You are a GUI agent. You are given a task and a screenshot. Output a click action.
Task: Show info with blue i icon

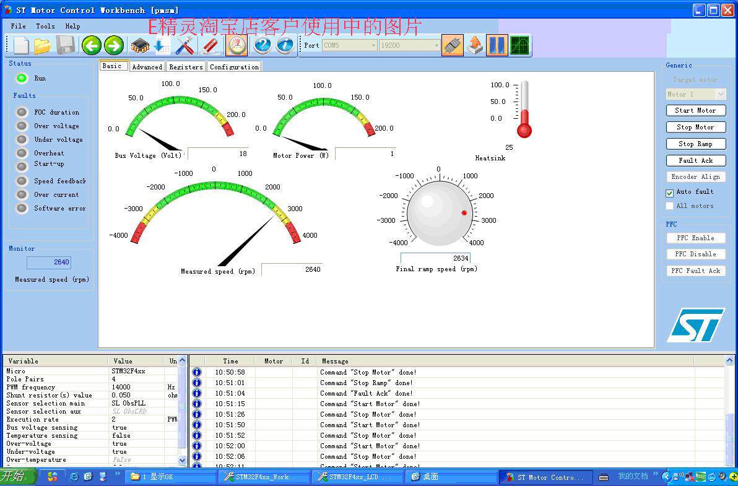(x=285, y=45)
